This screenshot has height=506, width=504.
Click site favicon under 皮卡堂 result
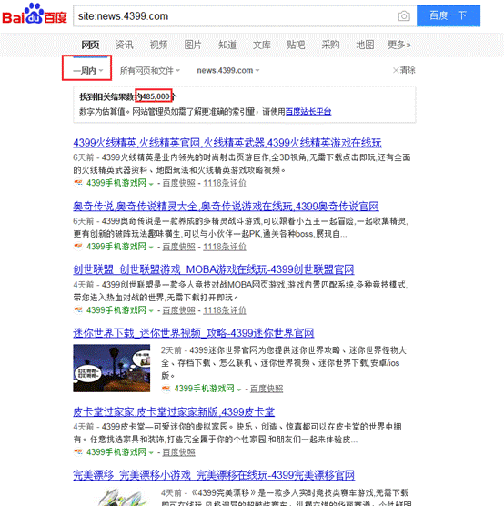point(78,452)
